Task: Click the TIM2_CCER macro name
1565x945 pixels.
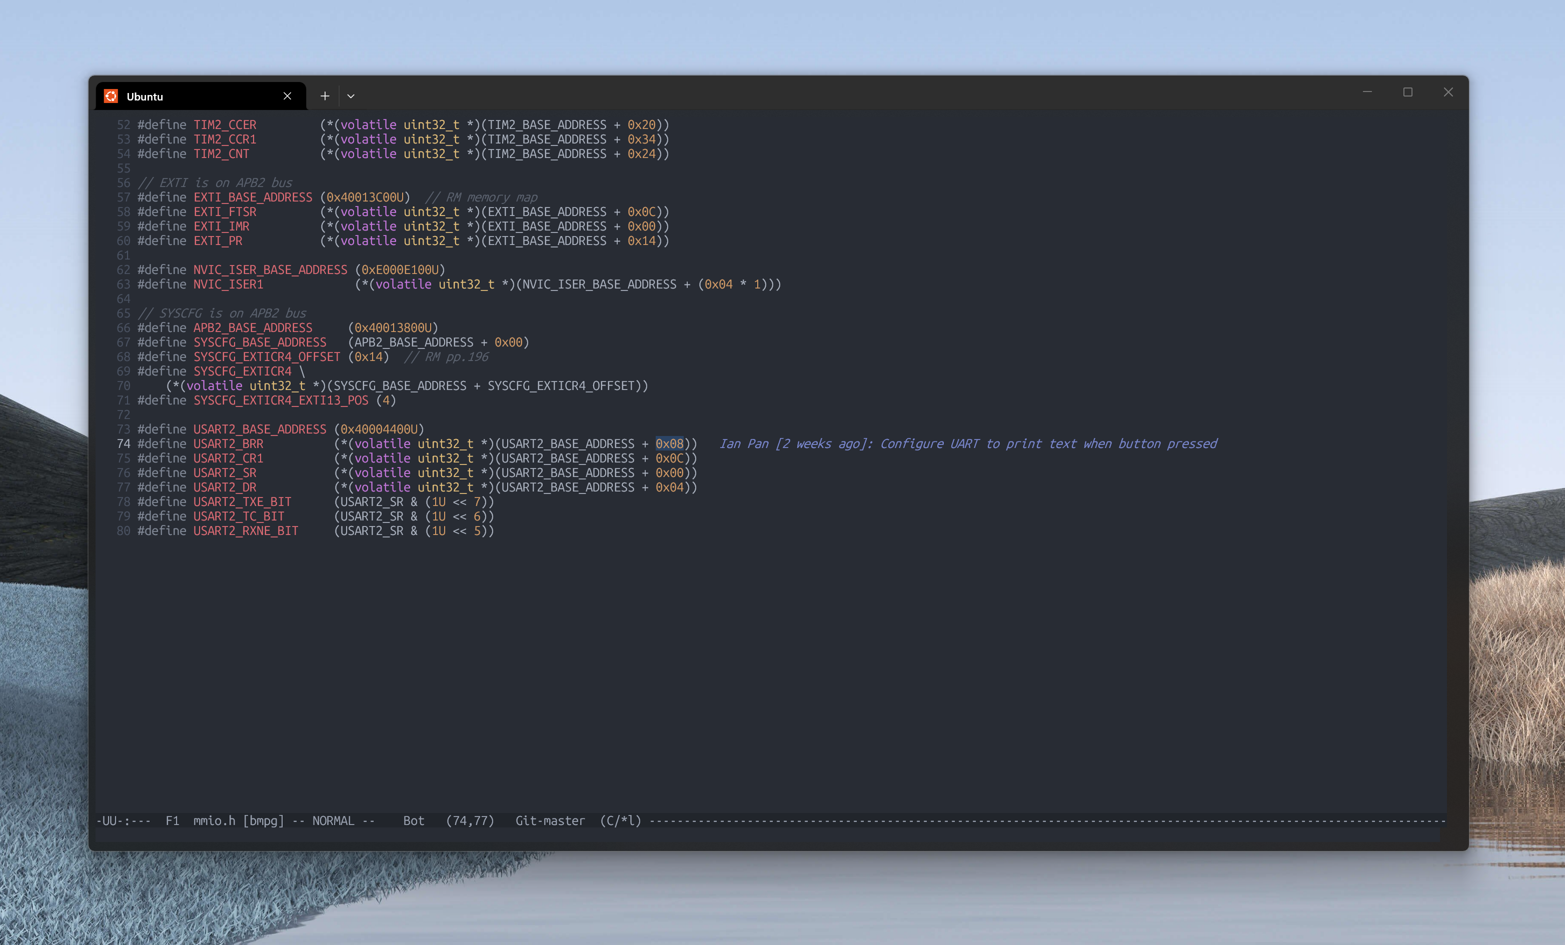Action: (x=225, y=125)
